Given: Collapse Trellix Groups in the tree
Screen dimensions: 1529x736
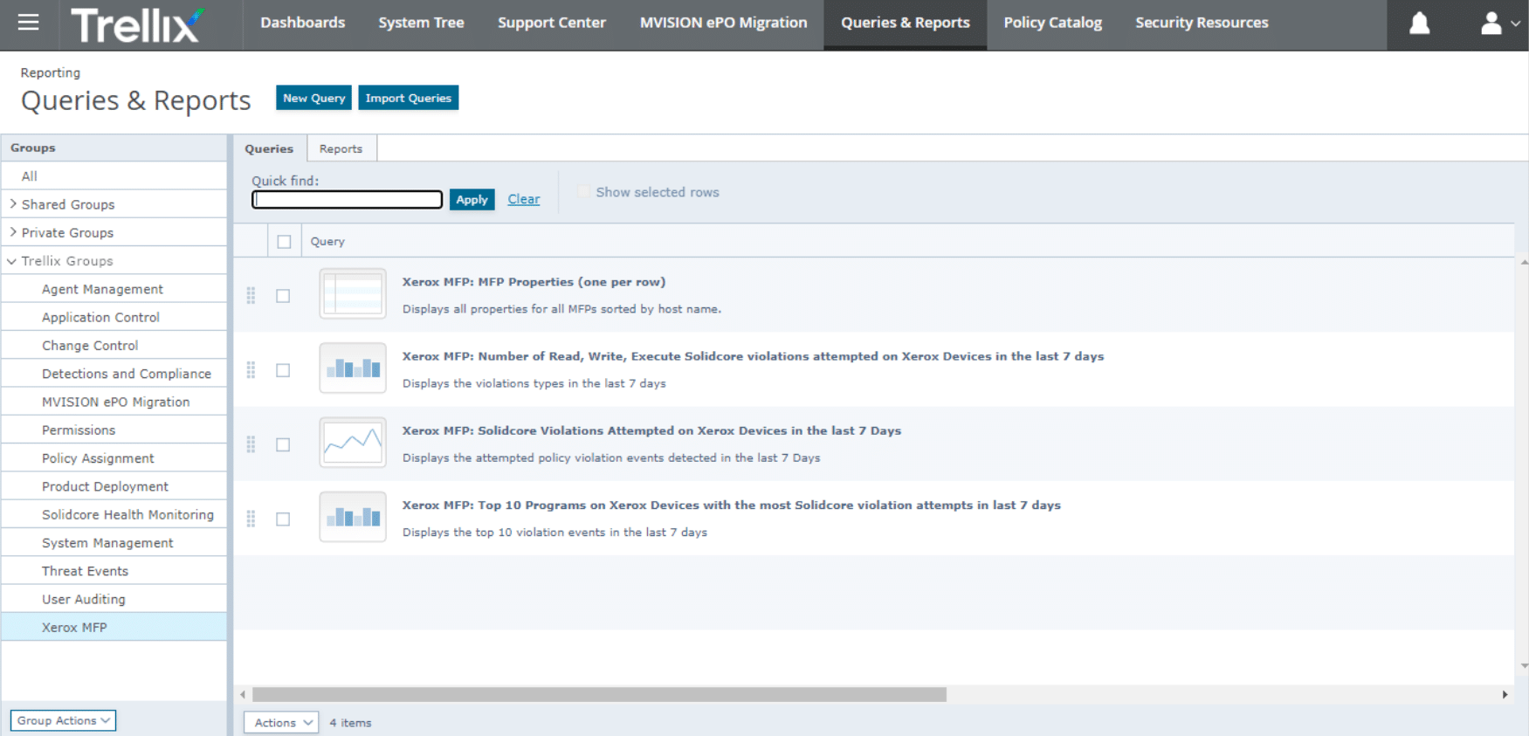Looking at the screenshot, I should (12, 260).
